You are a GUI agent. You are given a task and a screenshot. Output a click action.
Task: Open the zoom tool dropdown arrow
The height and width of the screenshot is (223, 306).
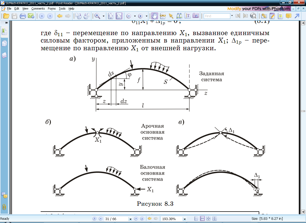point(103,16)
